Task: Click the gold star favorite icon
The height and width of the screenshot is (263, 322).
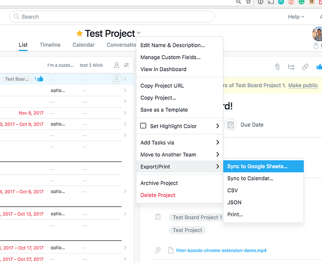Action: [x=80, y=33]
